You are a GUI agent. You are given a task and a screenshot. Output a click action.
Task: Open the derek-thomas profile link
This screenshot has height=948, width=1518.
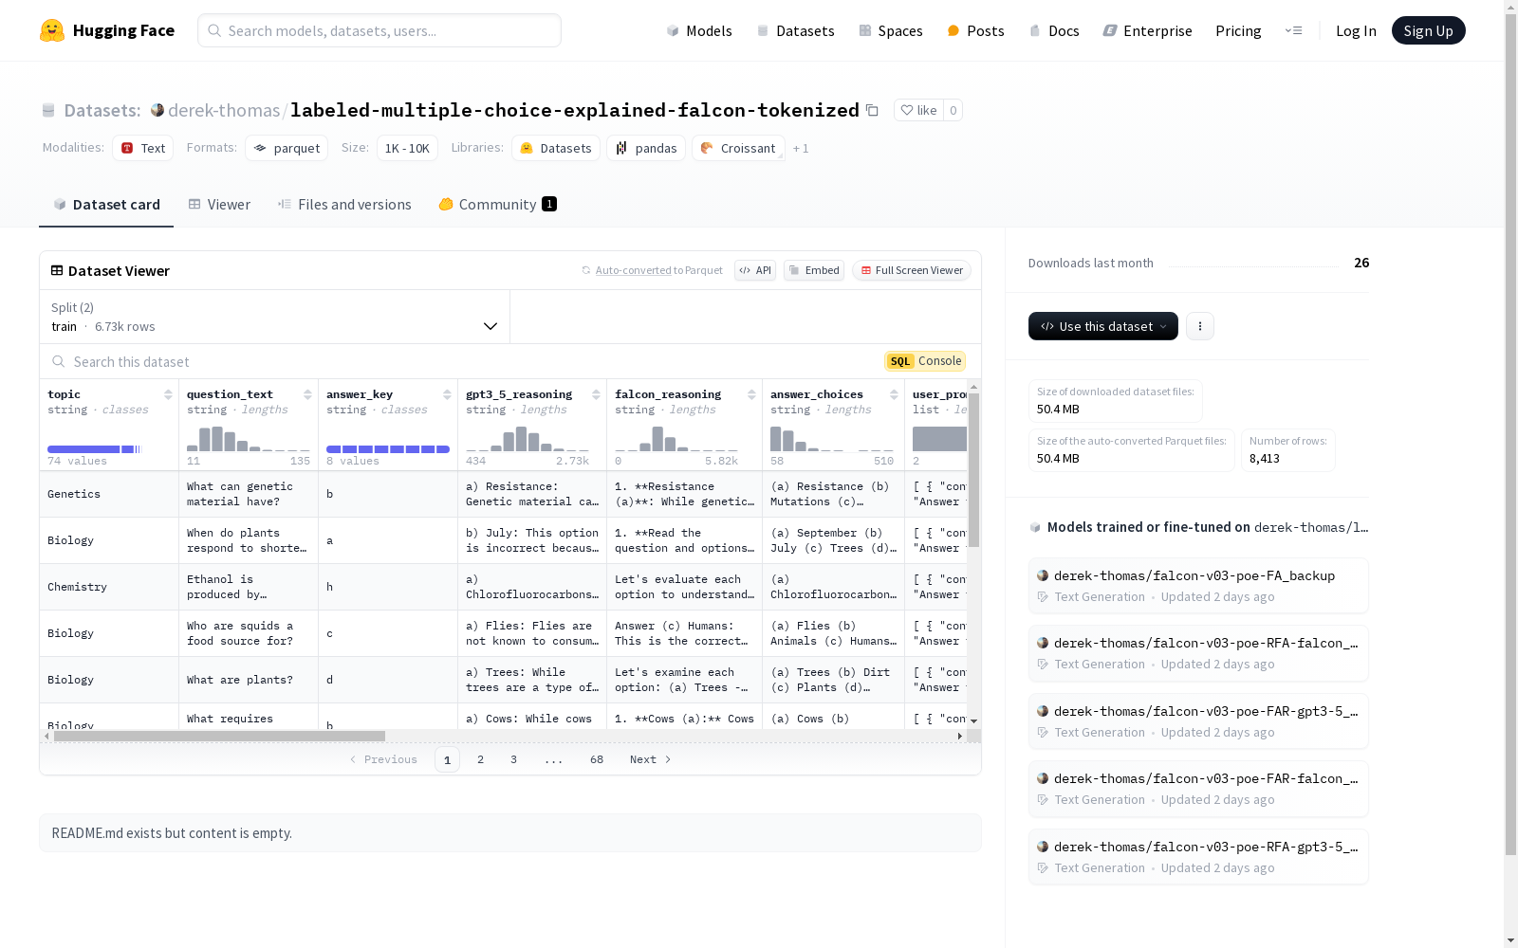[x=224, y=110]
